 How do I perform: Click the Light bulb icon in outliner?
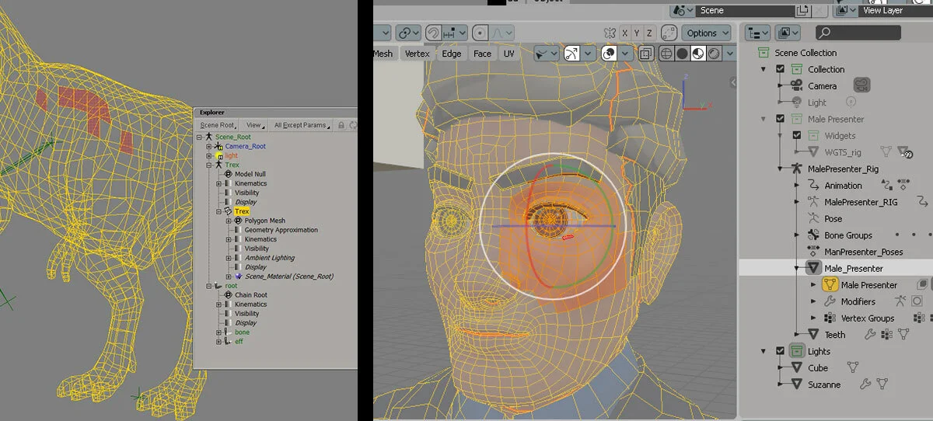pos(797,103)
